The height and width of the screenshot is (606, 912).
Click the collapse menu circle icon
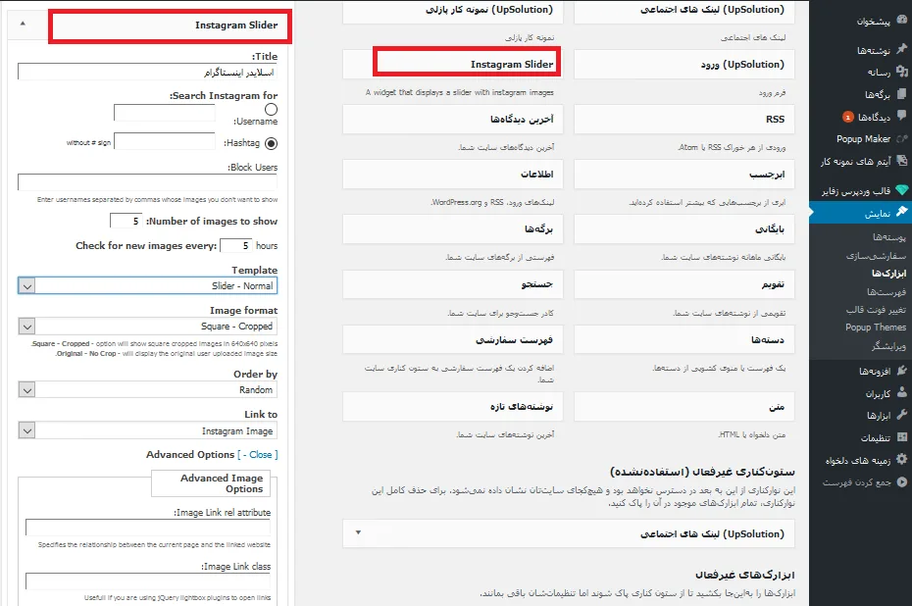click(x=901, y=481)
